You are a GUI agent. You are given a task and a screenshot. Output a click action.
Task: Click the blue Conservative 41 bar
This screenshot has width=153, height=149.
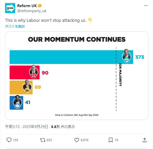pos(16,103)
